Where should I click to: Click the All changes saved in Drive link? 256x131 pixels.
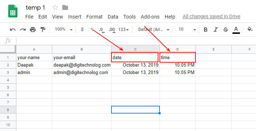coord(211,16)
